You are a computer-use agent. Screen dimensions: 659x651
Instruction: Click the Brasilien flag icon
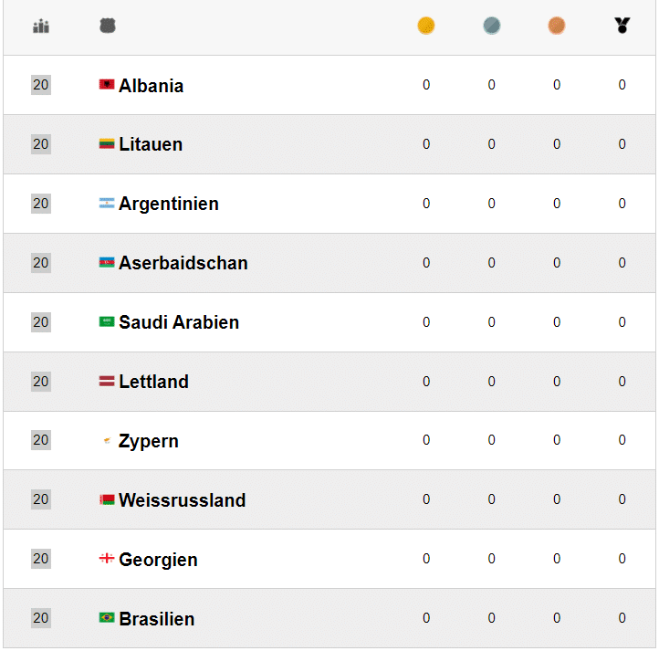(x=107, y=618)
